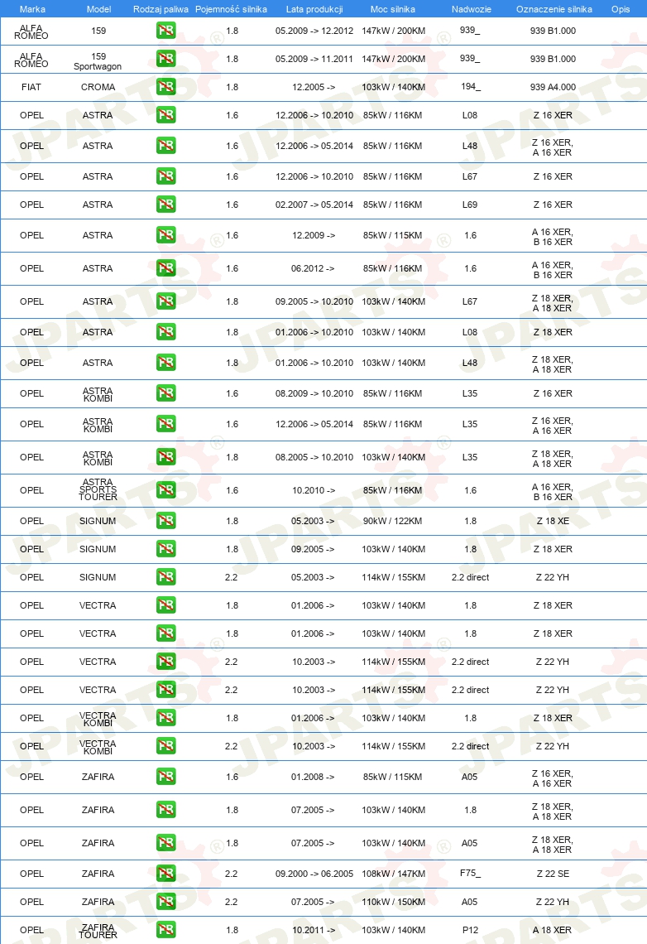Click the 159 Sportwagon model name
This screenshot has width=647, height=944.
pos(98,60)
